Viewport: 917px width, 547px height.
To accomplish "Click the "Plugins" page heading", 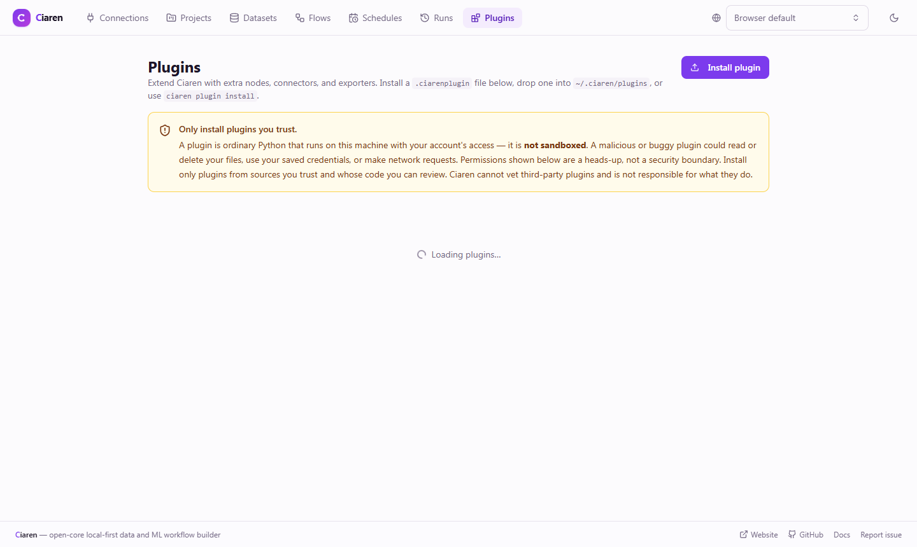I will 174,67.
